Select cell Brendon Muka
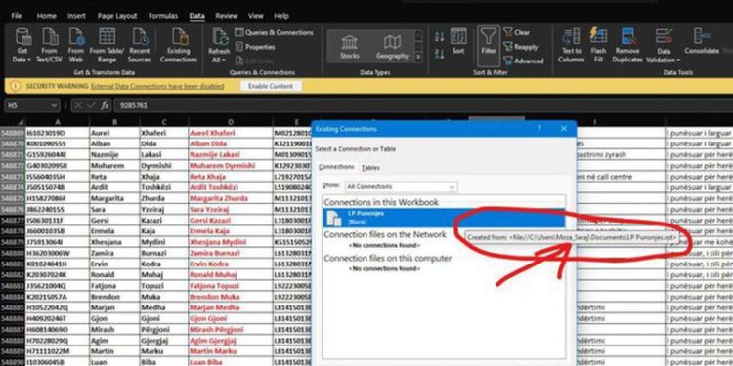Image resolution: width=733 pixels, height=366 pixels. click(x=230, y=297)
